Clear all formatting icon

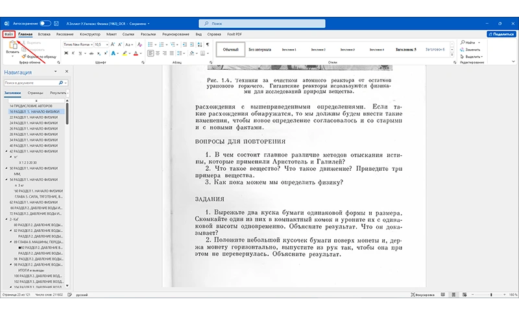coord(139,44)
